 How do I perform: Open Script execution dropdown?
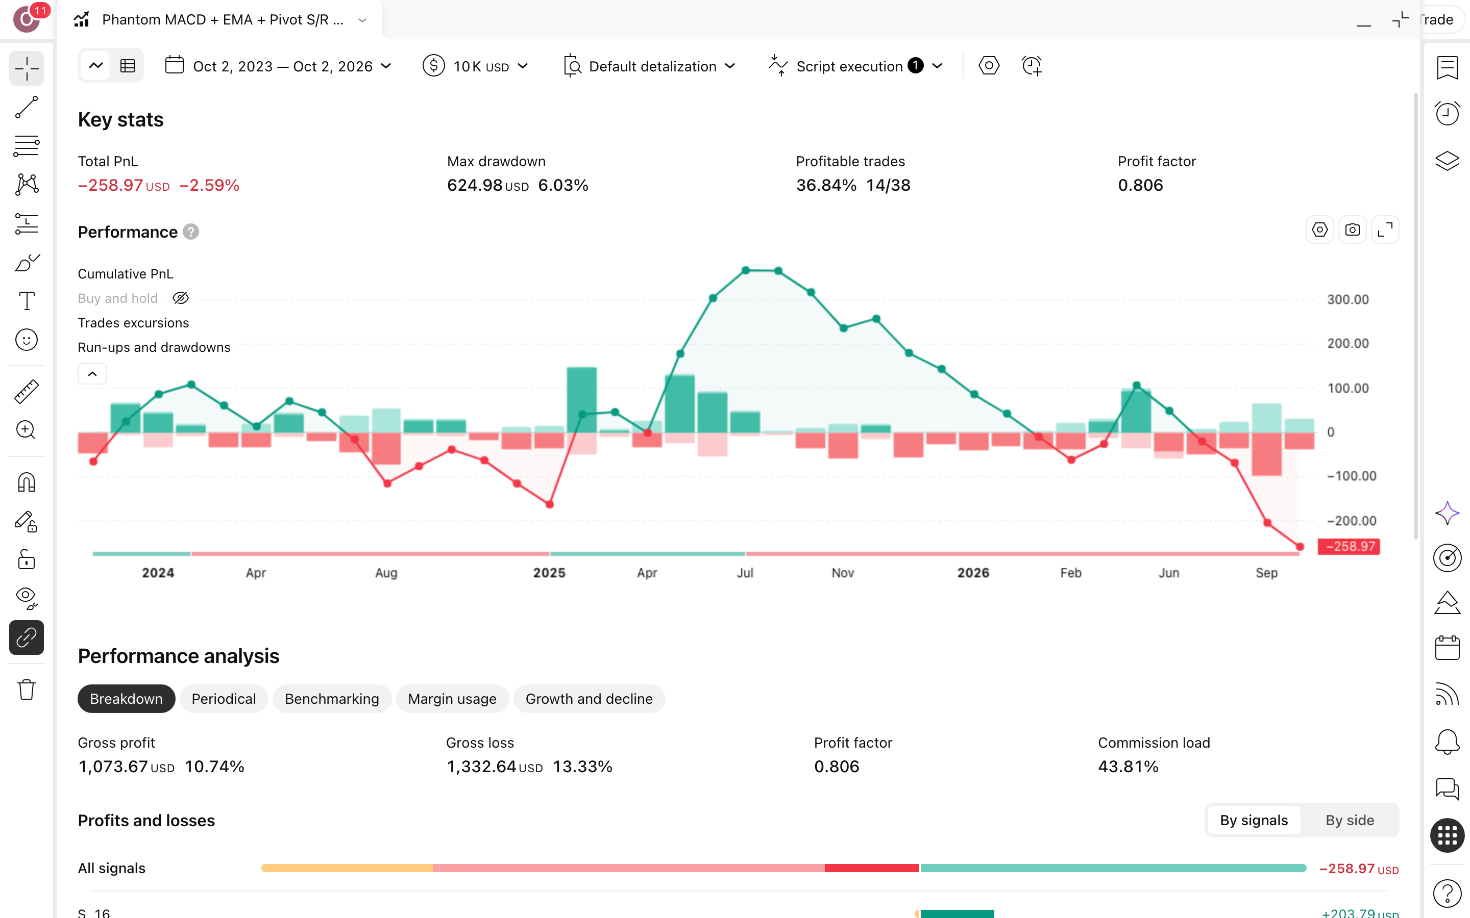(855, 66)
